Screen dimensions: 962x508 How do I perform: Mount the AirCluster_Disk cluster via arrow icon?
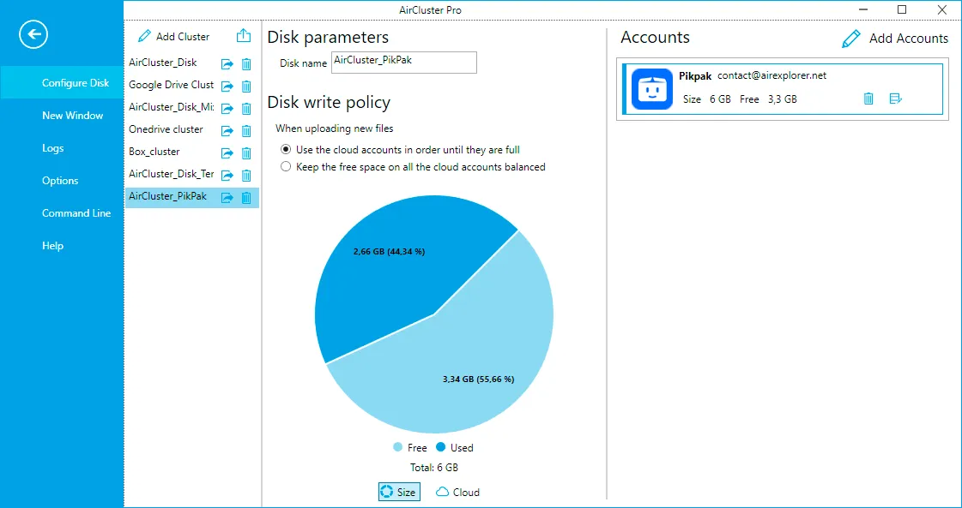pos(227,63)
